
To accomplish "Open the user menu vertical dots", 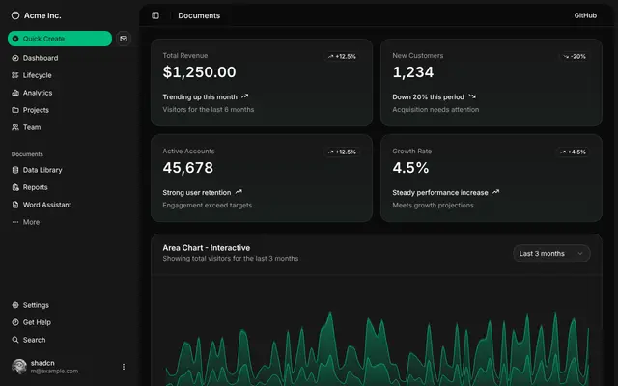I will tap(124, 367).
